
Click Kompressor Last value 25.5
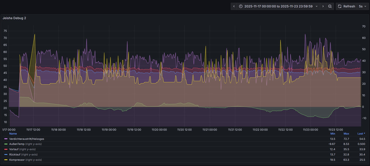(362, 160)
